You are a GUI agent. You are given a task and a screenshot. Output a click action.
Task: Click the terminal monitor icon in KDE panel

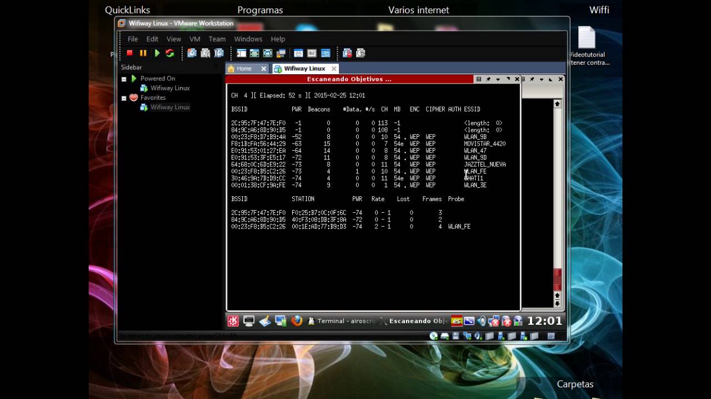pyautogui.click(x=249, y=321)
